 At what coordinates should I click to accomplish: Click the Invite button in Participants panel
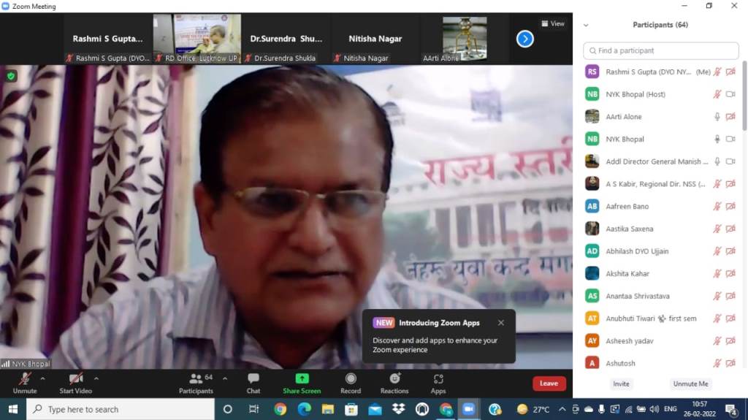(x=621, y=383)
